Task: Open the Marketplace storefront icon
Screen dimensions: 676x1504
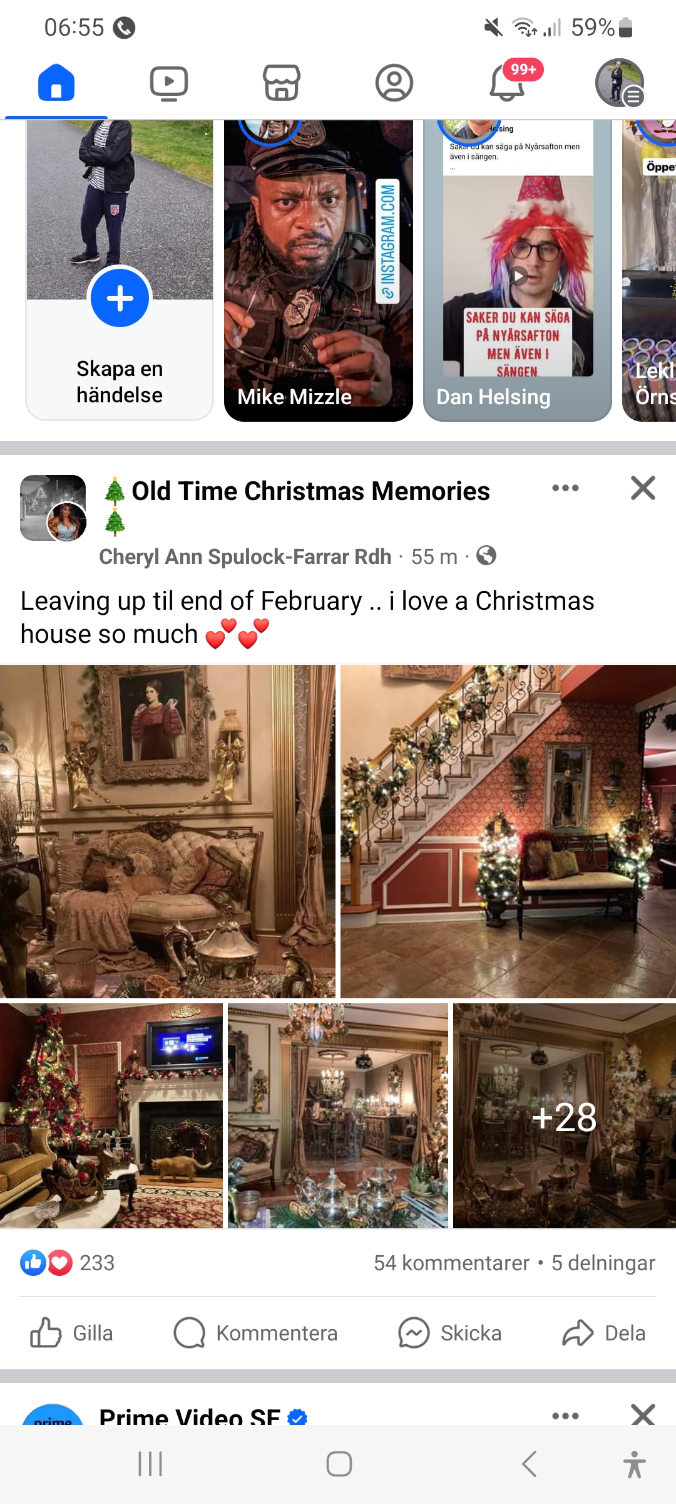Action: point(282,83)
